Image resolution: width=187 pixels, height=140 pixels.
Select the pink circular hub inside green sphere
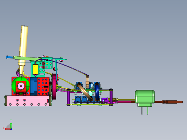point(21,86)
